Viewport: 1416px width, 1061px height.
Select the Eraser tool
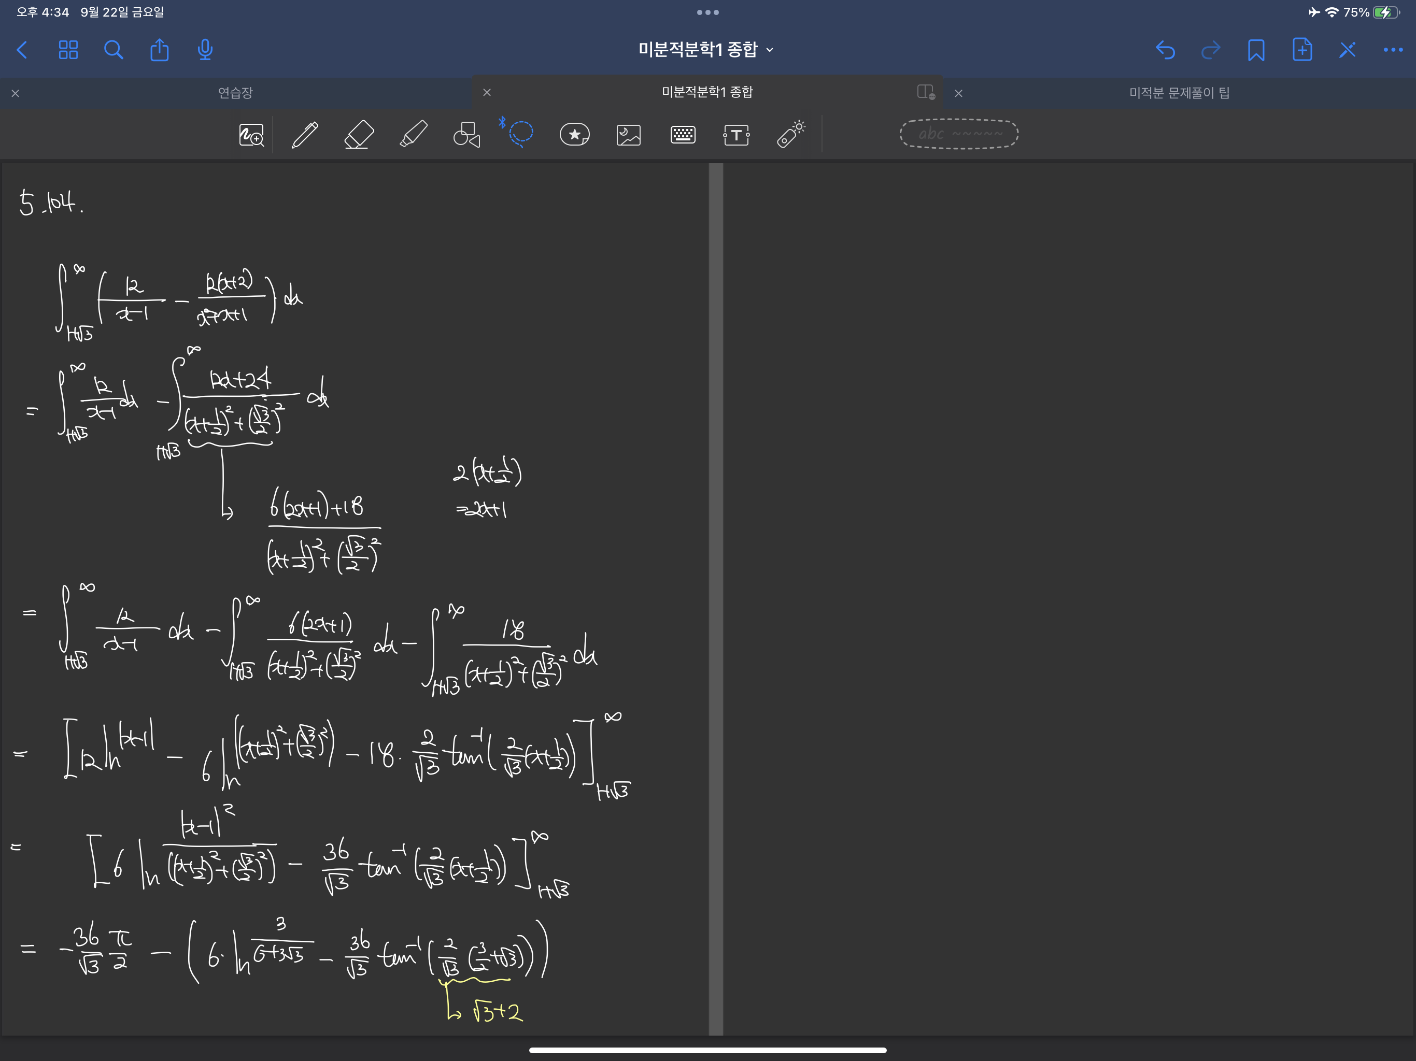point(359,134)
